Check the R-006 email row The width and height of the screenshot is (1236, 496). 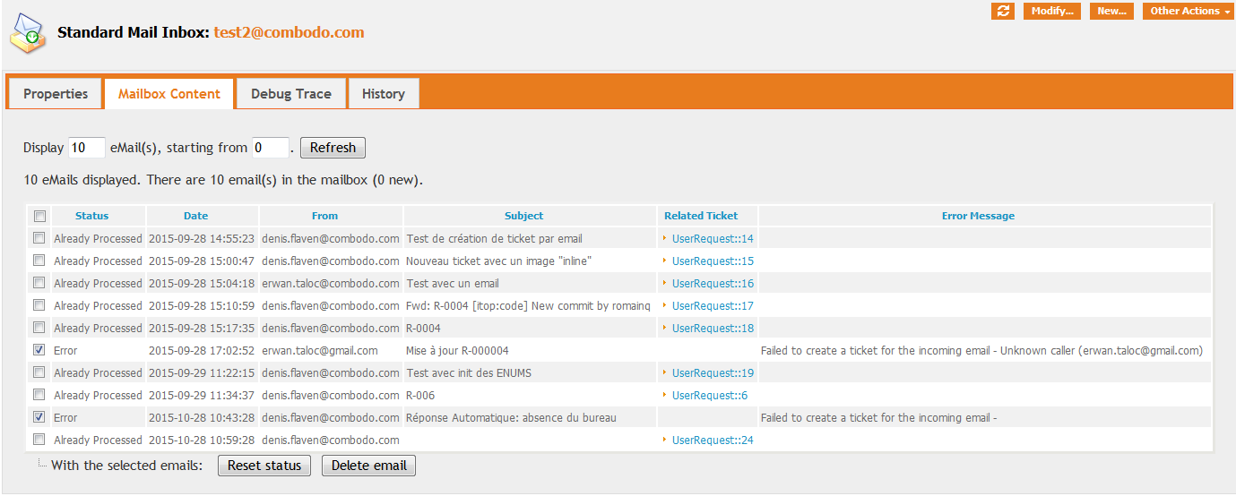pos(39,395)
